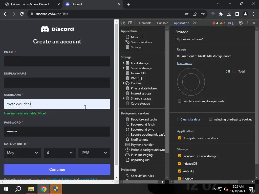The height and width of the screenshot is (194, 259).
Task: Open the Chrome three-dot menu
Action: [253, 14]
